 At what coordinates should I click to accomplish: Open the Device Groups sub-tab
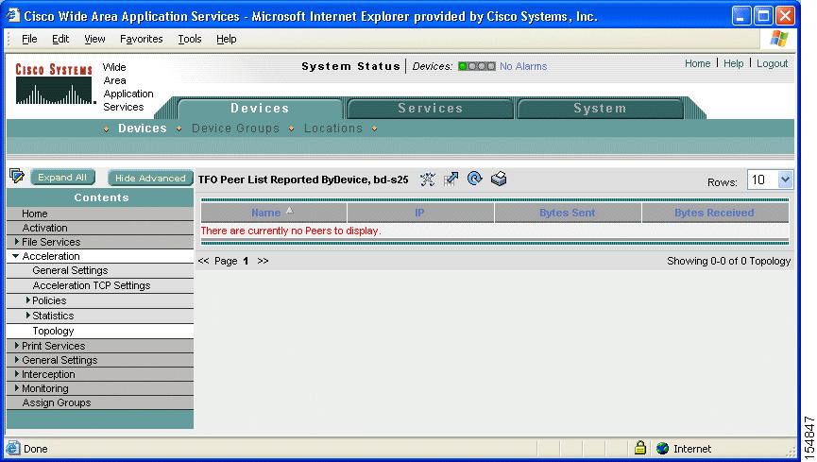[235, 128]
